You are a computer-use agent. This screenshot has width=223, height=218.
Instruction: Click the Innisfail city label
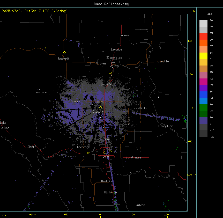pyautogui.click(x=107, y=84)
